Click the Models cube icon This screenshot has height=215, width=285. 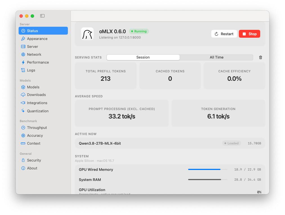tap(23, 87)
